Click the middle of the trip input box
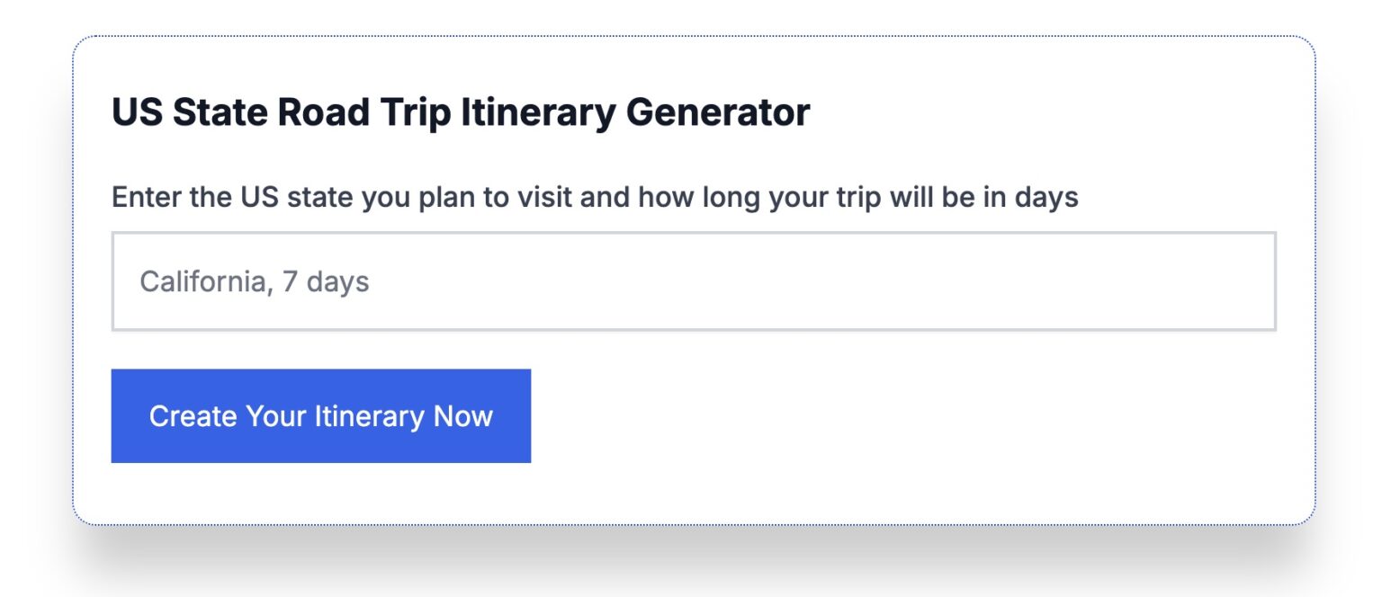 point(693,281)
